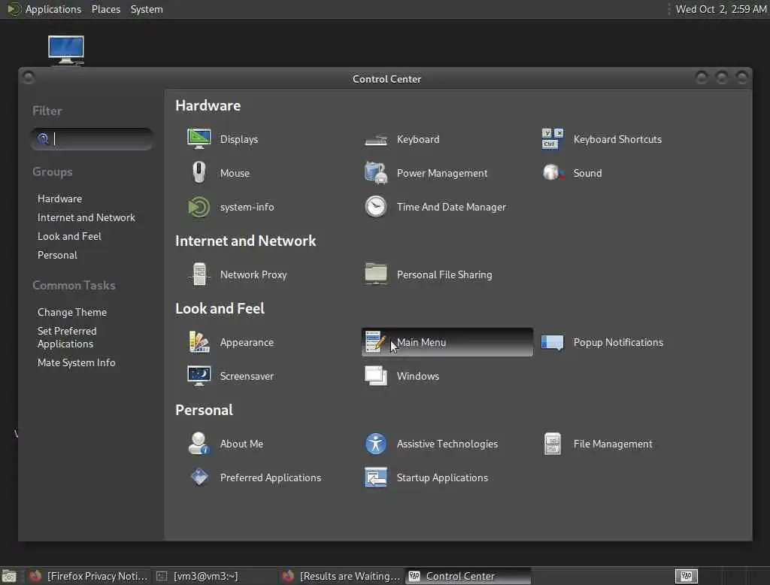Open the Mouse preferences icon
The height and width of the screenshot is (585, 770).
[x=199, y=172]
